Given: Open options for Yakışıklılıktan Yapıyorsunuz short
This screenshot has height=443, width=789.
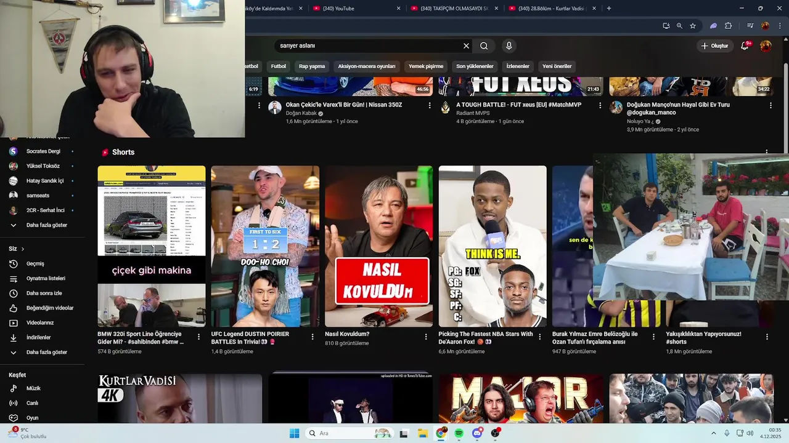Looking at the screenshot, I should [x=767, y=337].
